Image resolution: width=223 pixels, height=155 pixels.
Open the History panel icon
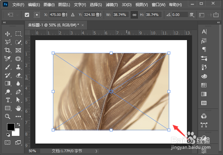pos(204,67)
